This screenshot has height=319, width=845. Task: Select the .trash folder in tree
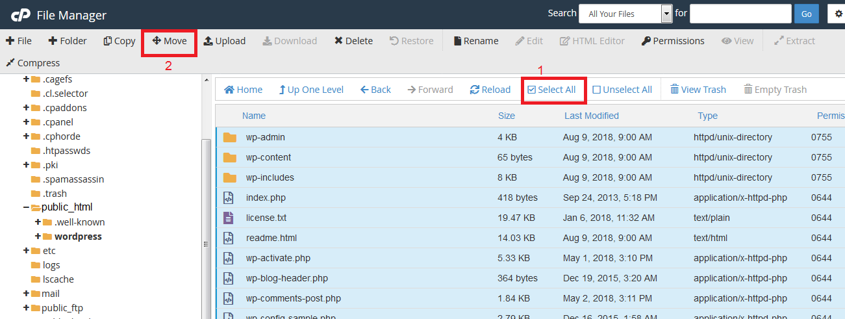coord(55,194)
